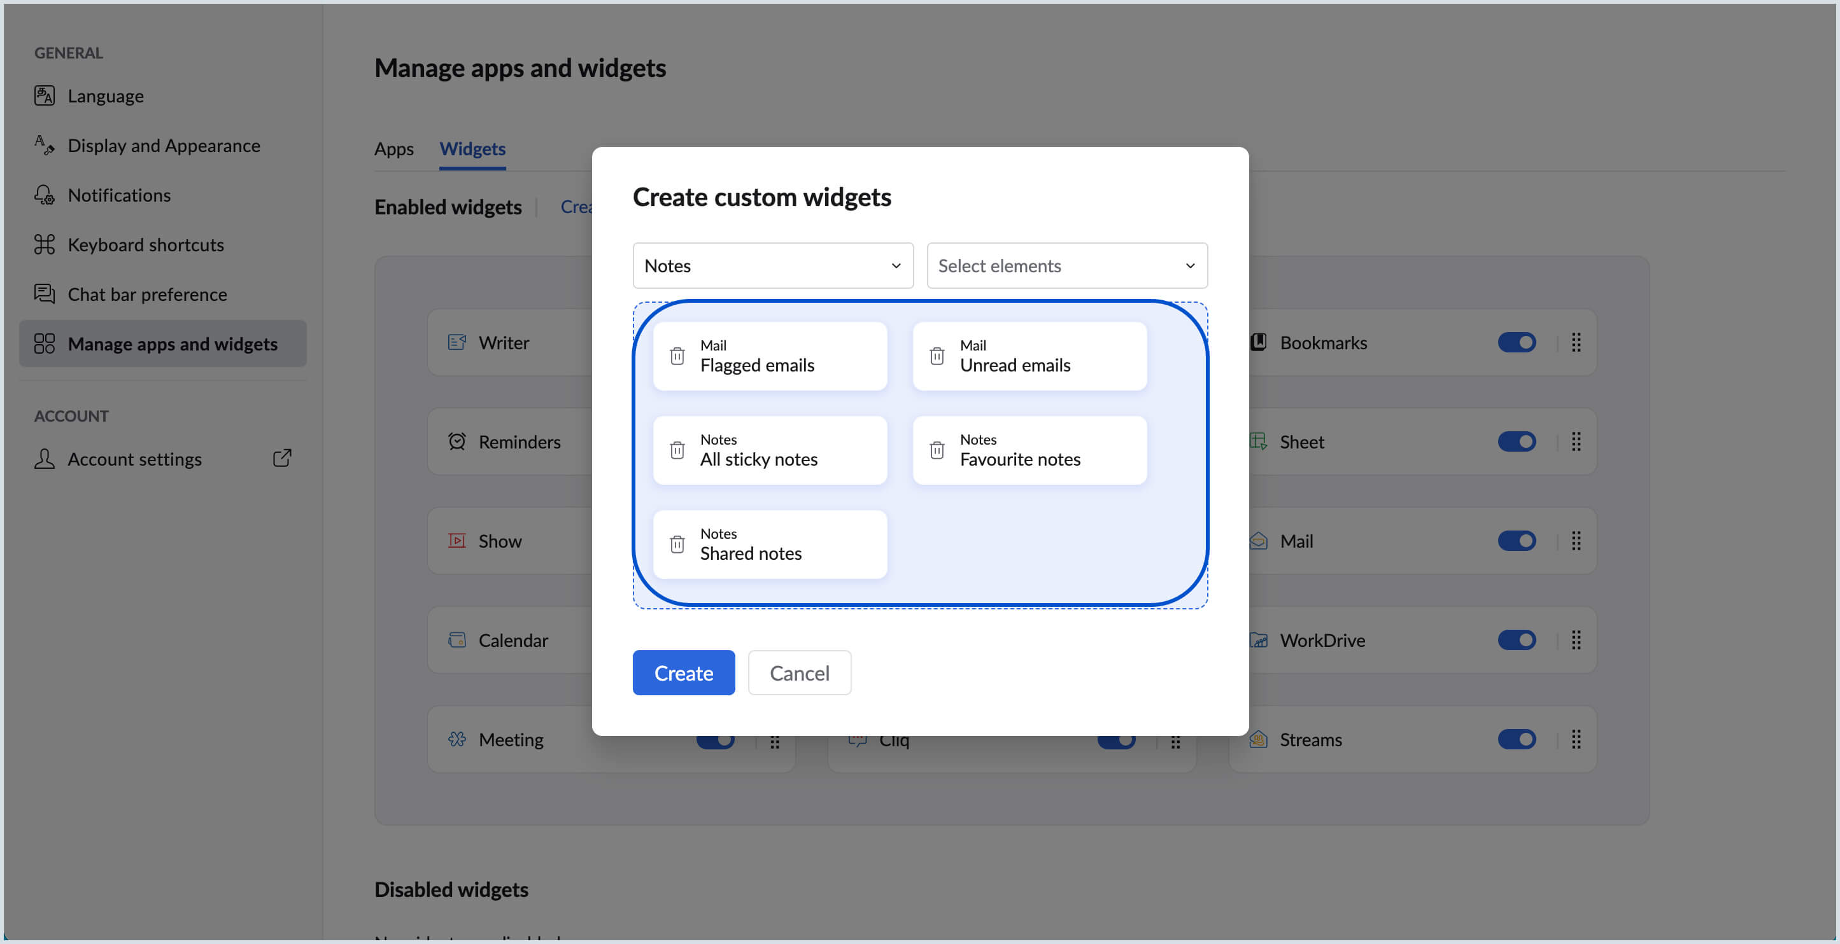Switch to the Apps tab

click(x=393, y=148)
